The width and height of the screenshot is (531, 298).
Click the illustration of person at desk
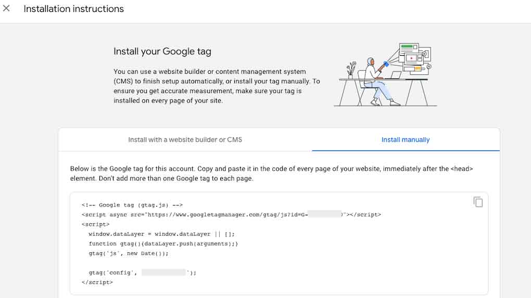[385, 75]
